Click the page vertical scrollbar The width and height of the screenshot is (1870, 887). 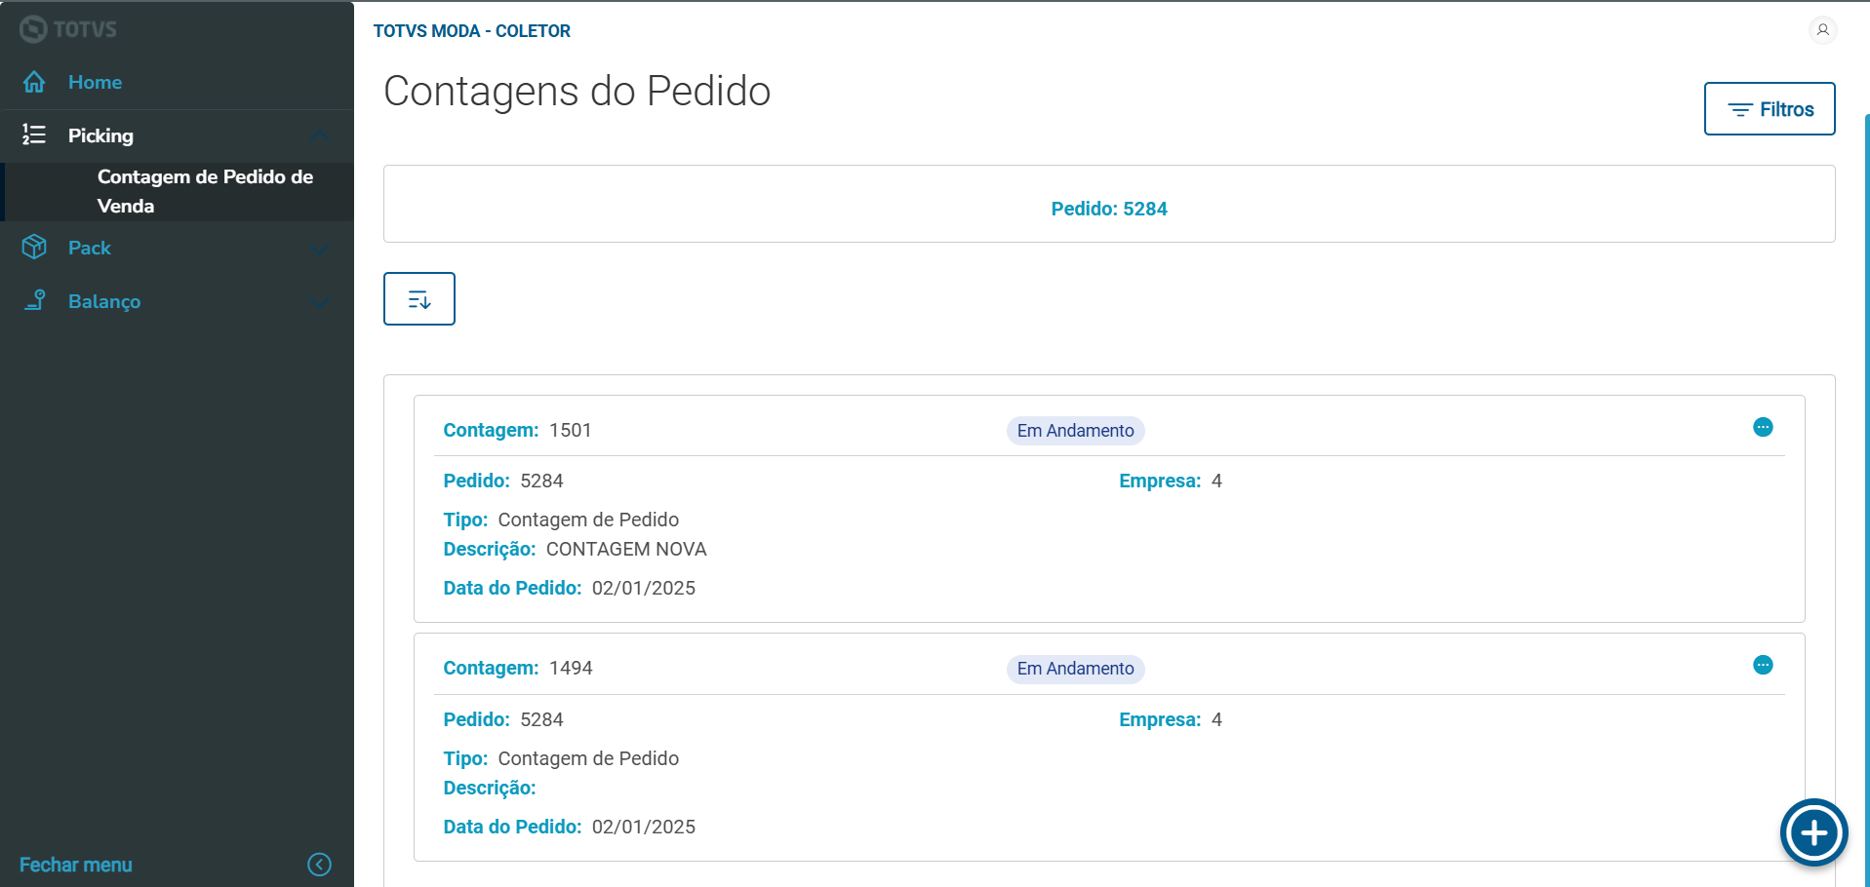(1866, 487)
